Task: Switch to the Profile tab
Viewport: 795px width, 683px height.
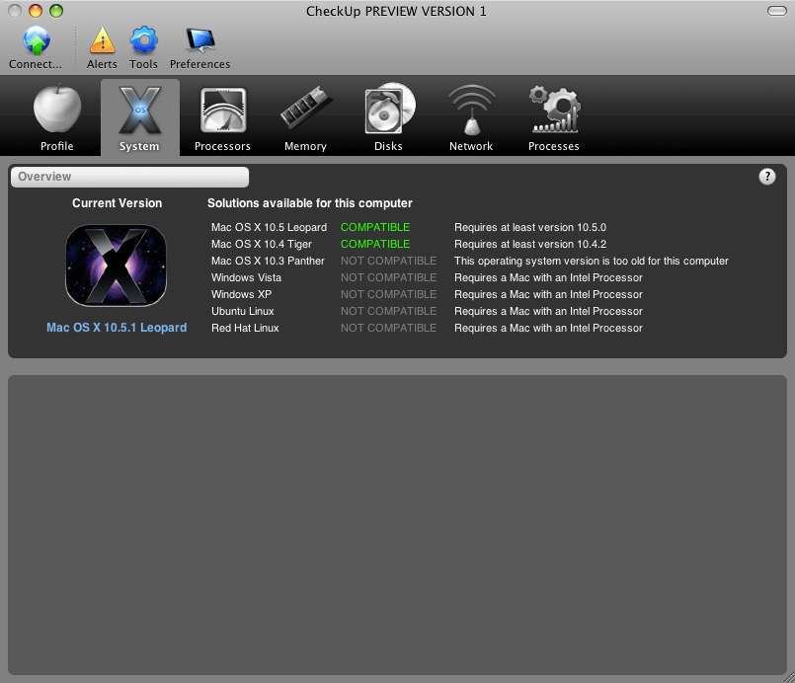Action: pyautogui.click(x=57, y=117)
